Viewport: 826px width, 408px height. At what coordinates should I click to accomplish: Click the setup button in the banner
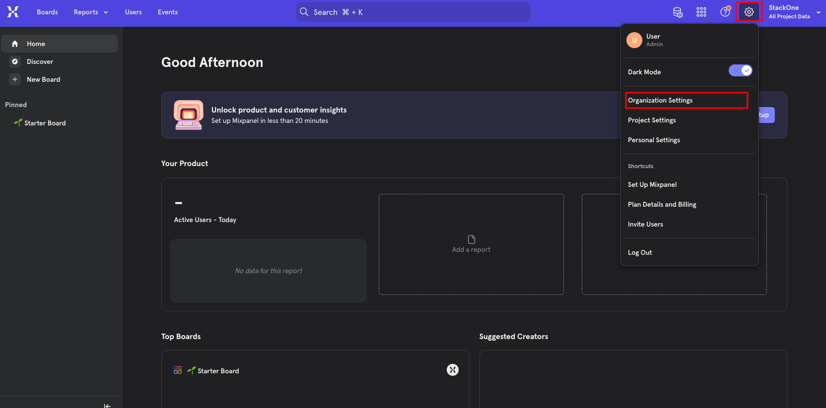coord(766,115)
